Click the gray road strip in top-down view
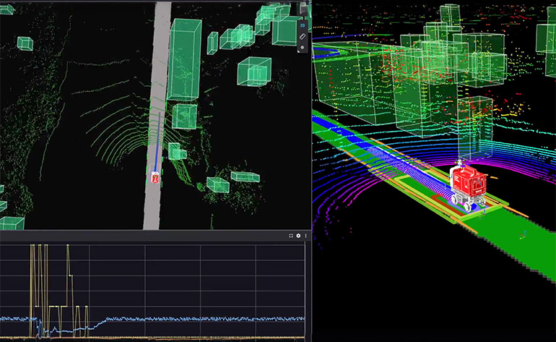Screen dimensions: 556x342 tap(150, 210)
